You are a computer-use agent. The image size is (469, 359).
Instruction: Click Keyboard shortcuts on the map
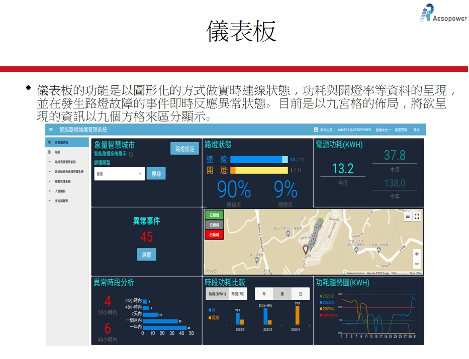click(x=355, y=273)
